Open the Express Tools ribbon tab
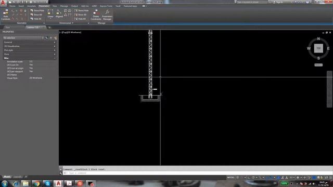 (106, 6)
